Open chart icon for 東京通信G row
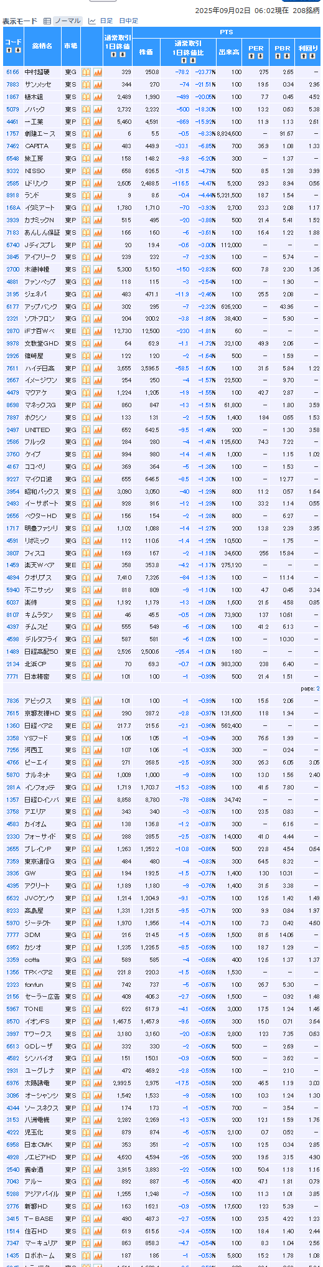 point(98,862)
